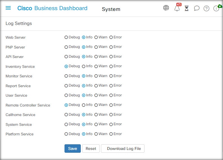
Task: Select Info for Platform Service
Action: coord(84,134)
